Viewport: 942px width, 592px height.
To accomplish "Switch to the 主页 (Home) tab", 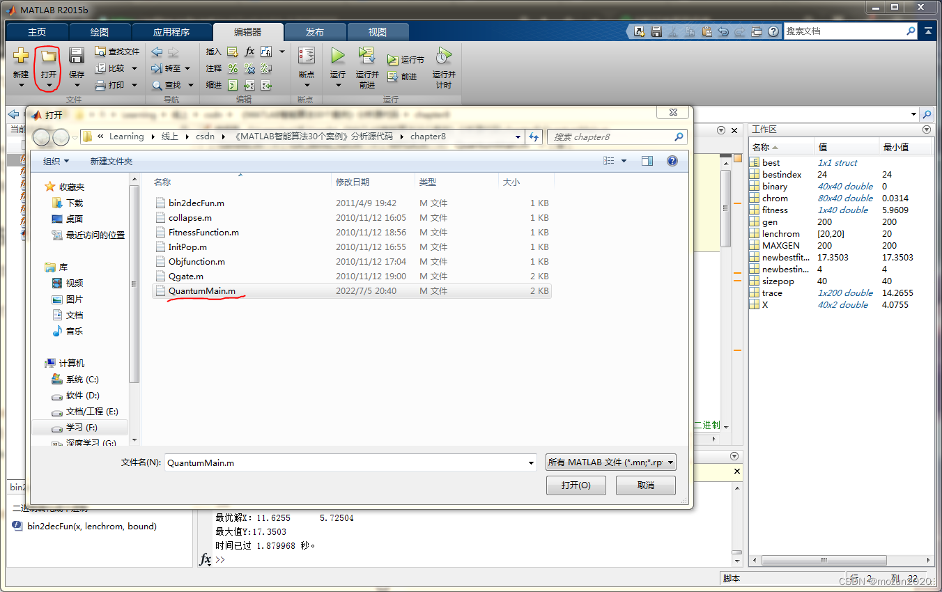I will (x=37, y=32).
